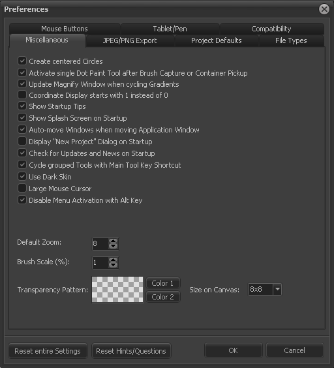This screenshot has height=368, width=334.
Task: Click Reset entire Settings button
Action: [x=48, y=351]
